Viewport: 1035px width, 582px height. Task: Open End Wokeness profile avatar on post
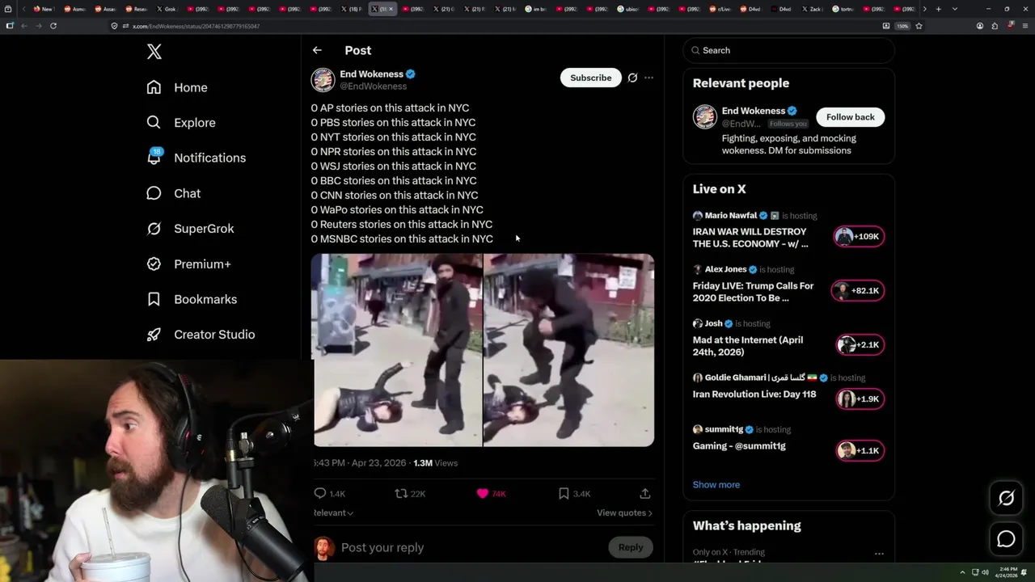(x=323, y=80)
